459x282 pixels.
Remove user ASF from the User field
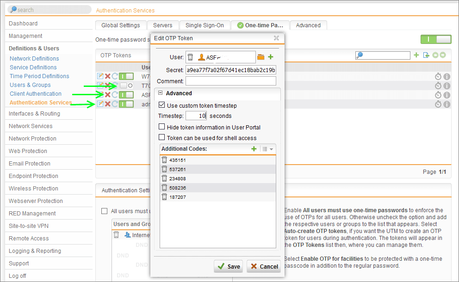(x=190, y=57)
